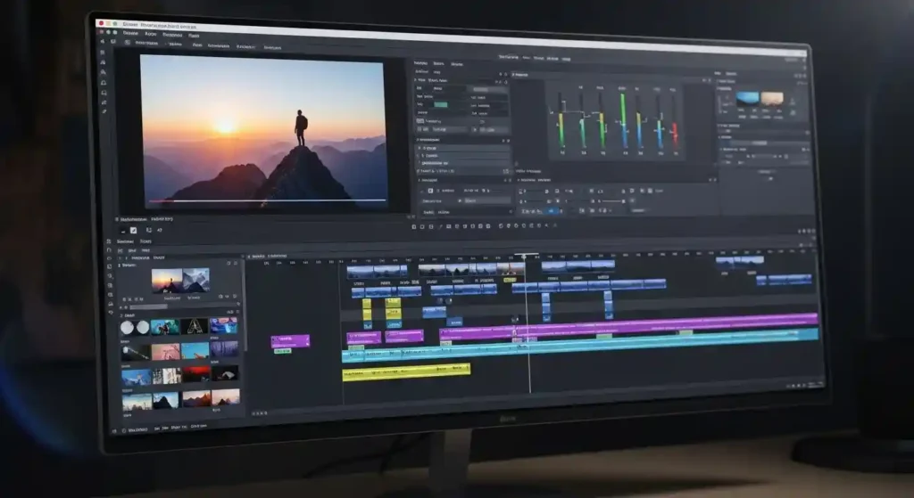Select the blue clip at the far right of the top track
This screenshot has width=914, height=498.
tap(740, 261)
